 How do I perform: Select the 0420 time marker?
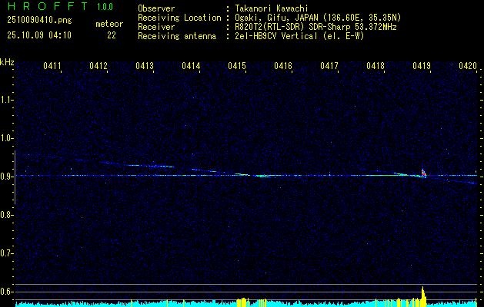[468, 67]
